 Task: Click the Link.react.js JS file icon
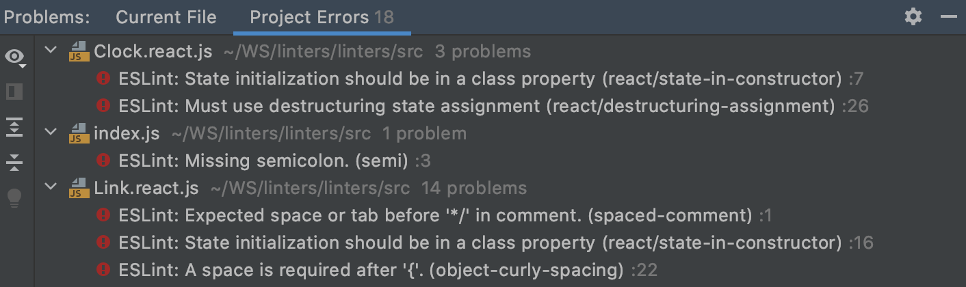pyautogui.click(x=79, y=189)
